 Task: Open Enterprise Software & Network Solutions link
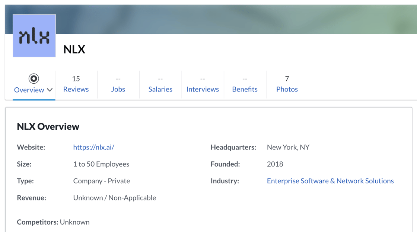[330, 181]
